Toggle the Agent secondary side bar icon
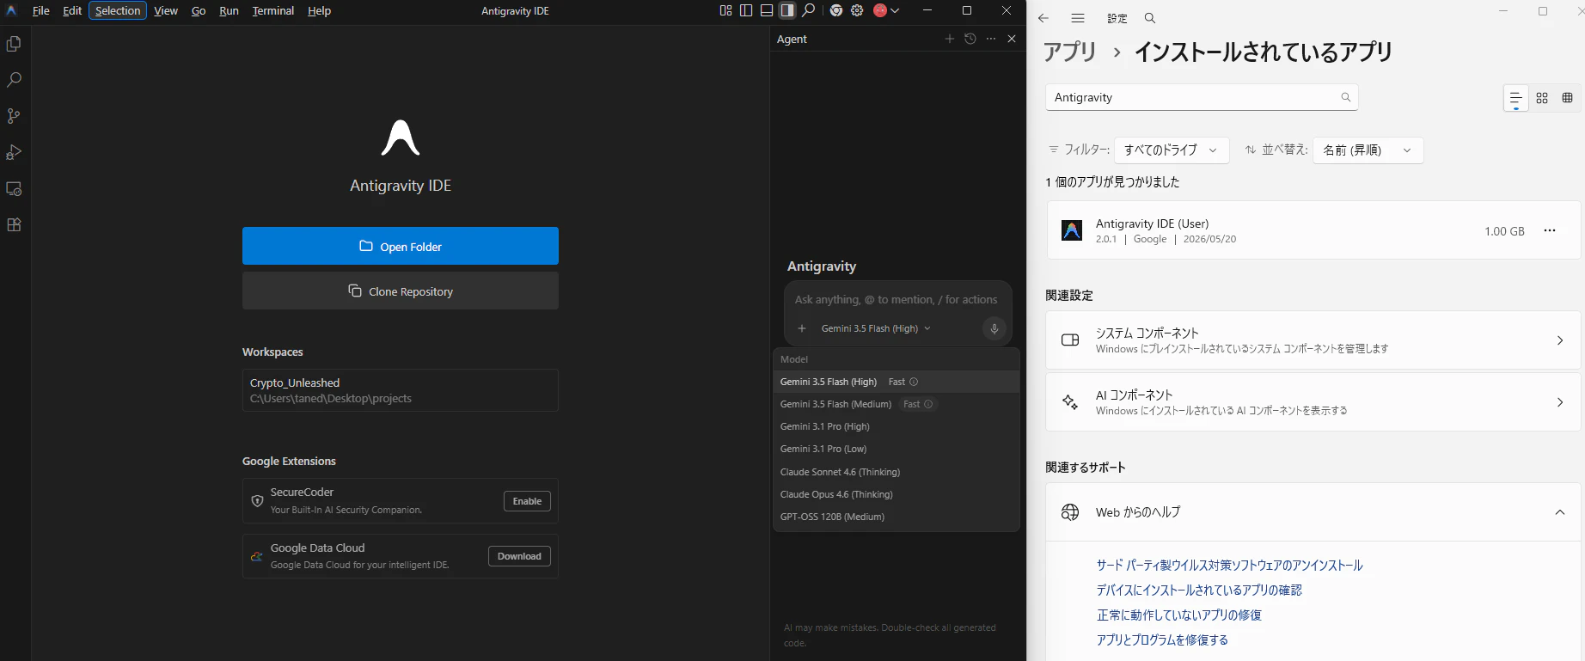The image size is (1585, 661). (x=787, y=10)
